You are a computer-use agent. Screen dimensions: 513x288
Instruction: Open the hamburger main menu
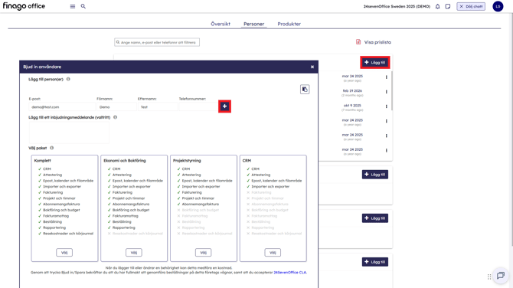(73, 7)
